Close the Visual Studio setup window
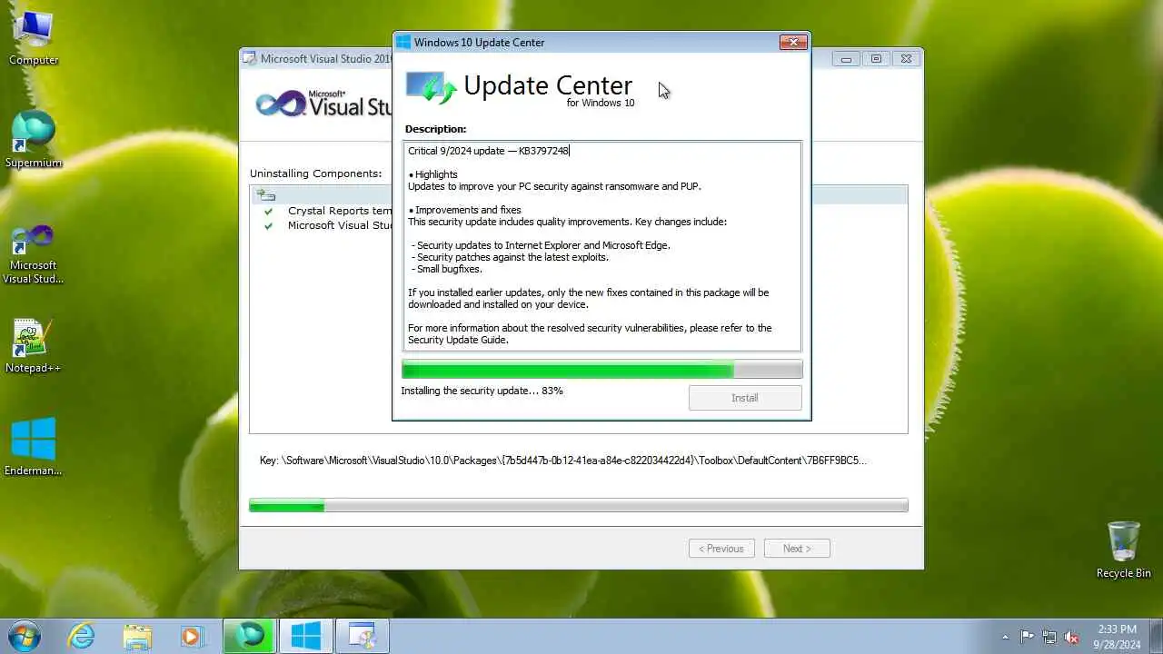 (x=906, y=59)
